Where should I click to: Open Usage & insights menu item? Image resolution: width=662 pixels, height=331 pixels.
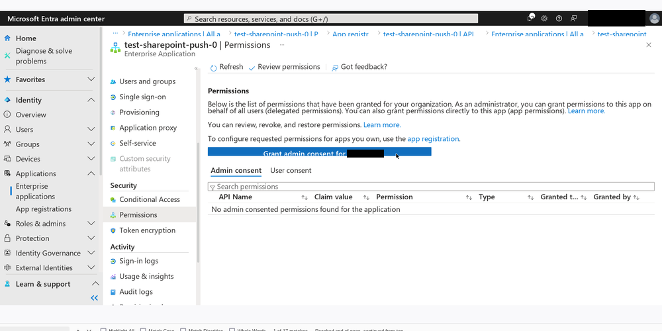tap(146, 277)
